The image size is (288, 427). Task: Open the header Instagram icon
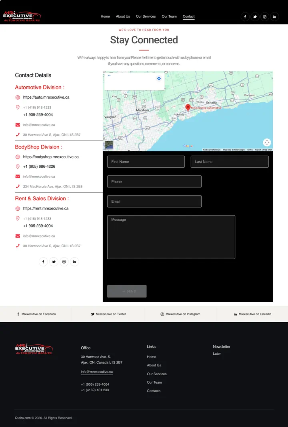pyautogui.click(x=265, y=16)
